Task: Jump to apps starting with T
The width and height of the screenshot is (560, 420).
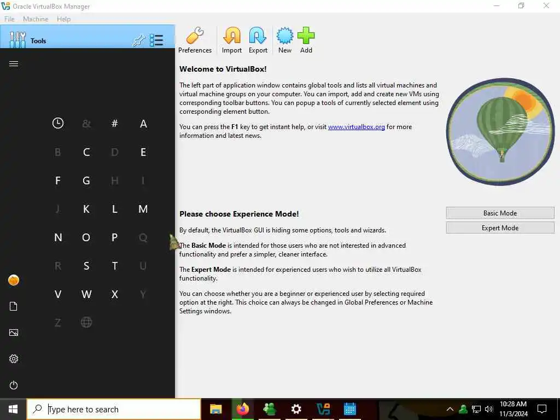Action: click(115, 266)
